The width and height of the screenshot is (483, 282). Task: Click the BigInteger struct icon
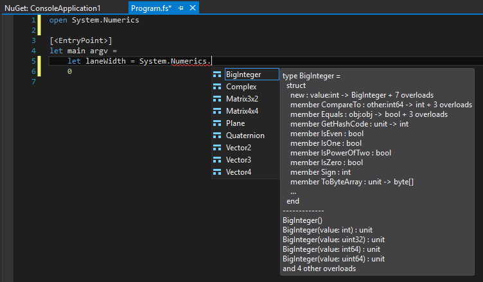point(217,75)
